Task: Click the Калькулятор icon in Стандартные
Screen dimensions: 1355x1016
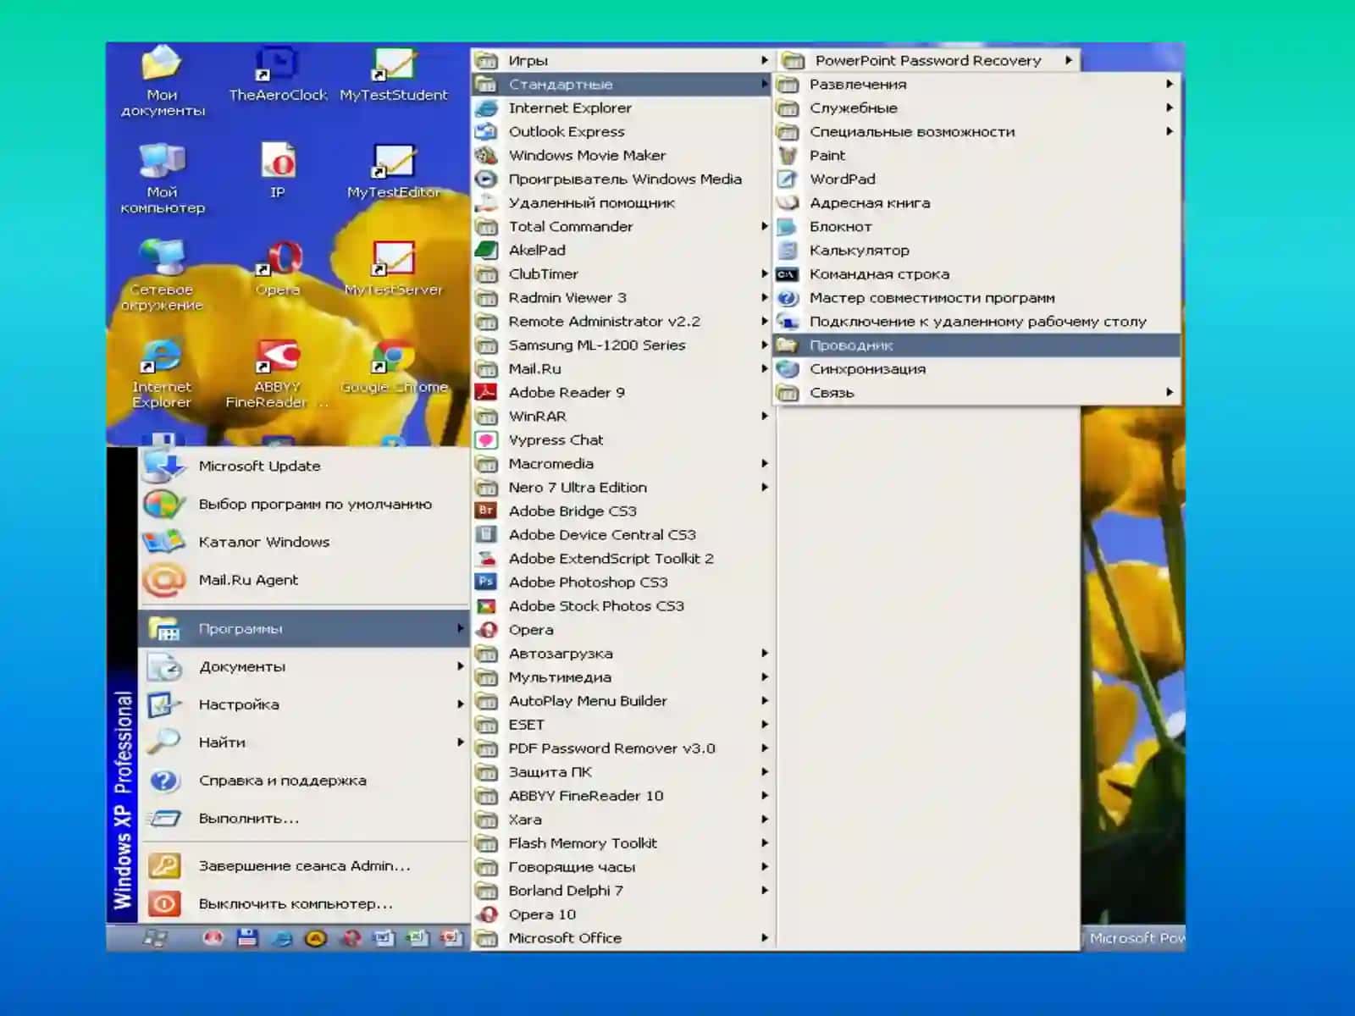Action: click(788, 251)
